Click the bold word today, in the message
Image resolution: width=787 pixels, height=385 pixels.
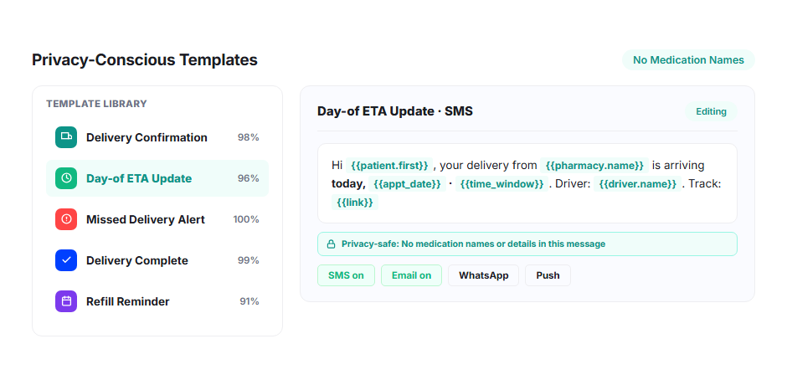pyautogui.click(x=348, y=184)
